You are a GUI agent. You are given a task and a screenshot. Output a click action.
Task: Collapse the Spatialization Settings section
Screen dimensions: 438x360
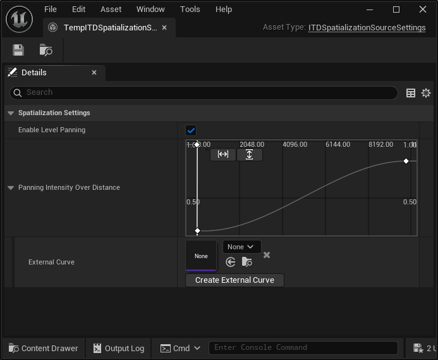pos(11,113)
